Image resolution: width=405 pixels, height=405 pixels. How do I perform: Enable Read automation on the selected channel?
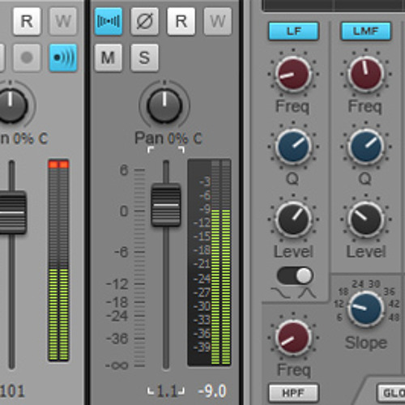(181, 22)
